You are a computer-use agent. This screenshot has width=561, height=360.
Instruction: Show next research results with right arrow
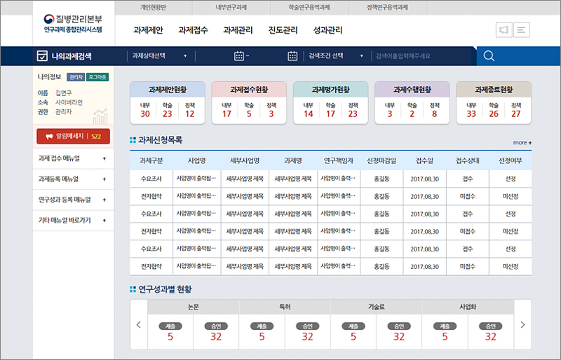coord(522,324)
